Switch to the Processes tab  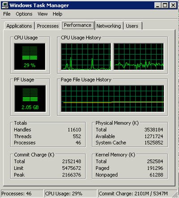tap(48, 26)
